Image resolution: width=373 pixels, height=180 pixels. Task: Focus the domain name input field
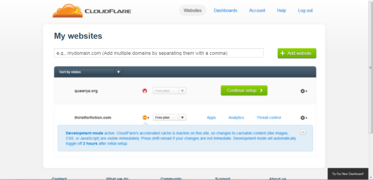coord(159,53)
